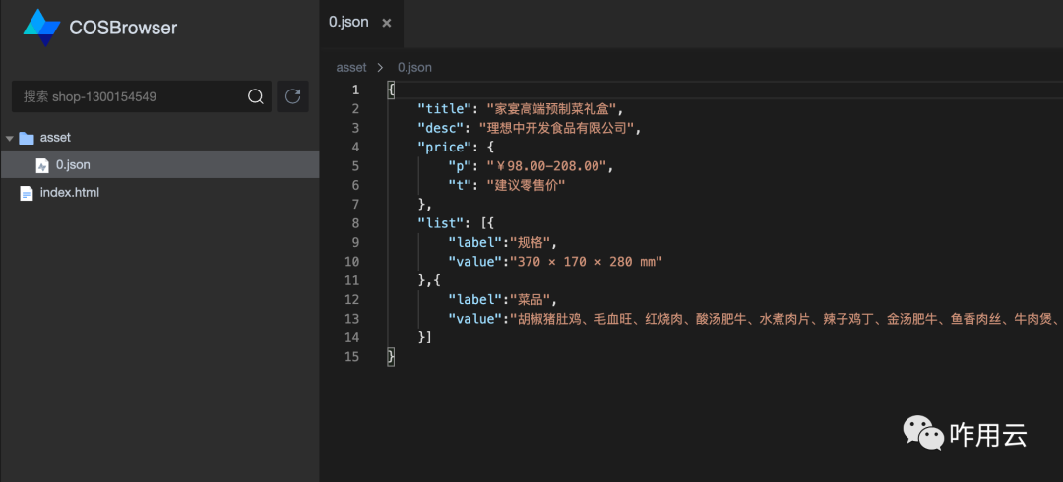Select the 0.json tab
This screenshot has width=1063, height=482.
[x=349, y=22]
